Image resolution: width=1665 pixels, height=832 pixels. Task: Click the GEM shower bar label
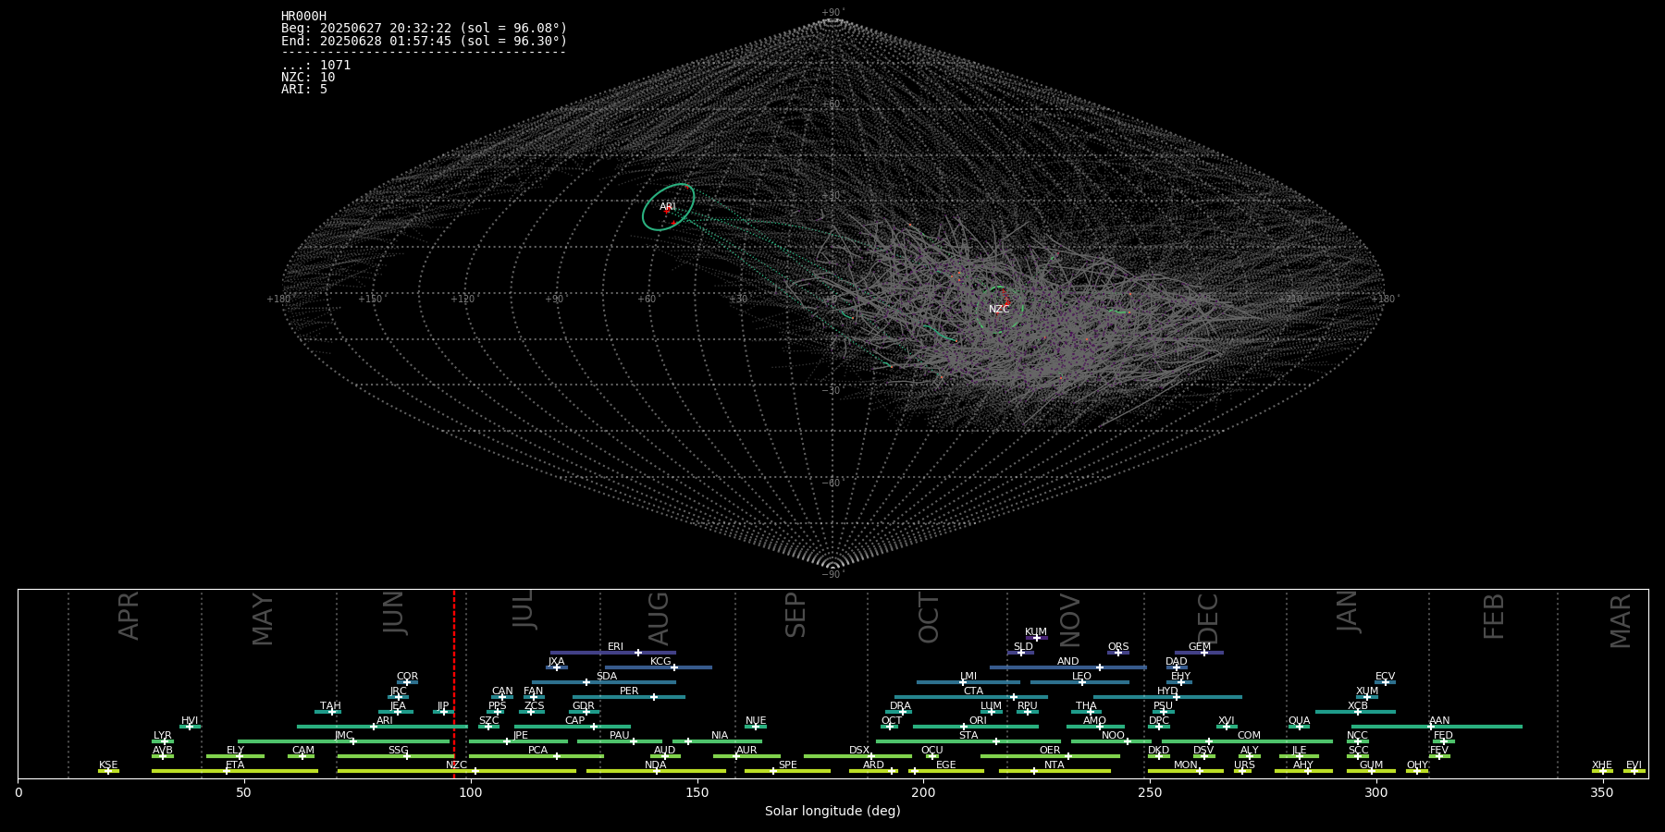click(x=1200, y=646)
